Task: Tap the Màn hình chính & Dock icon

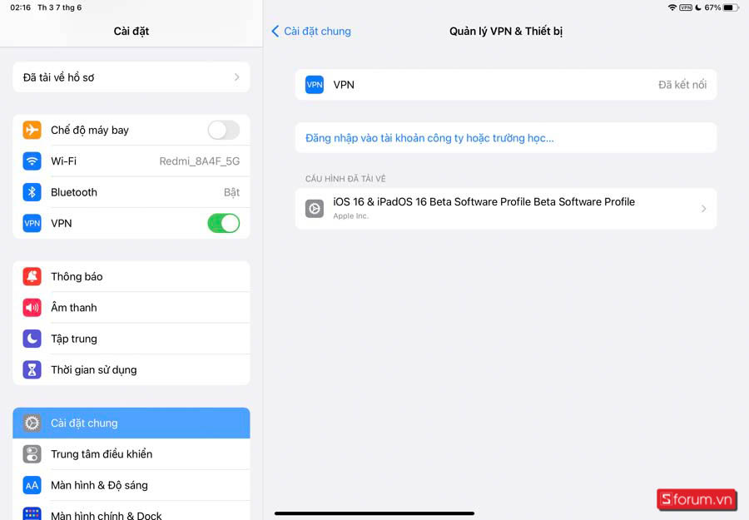Action: click(x=32, y=513)
